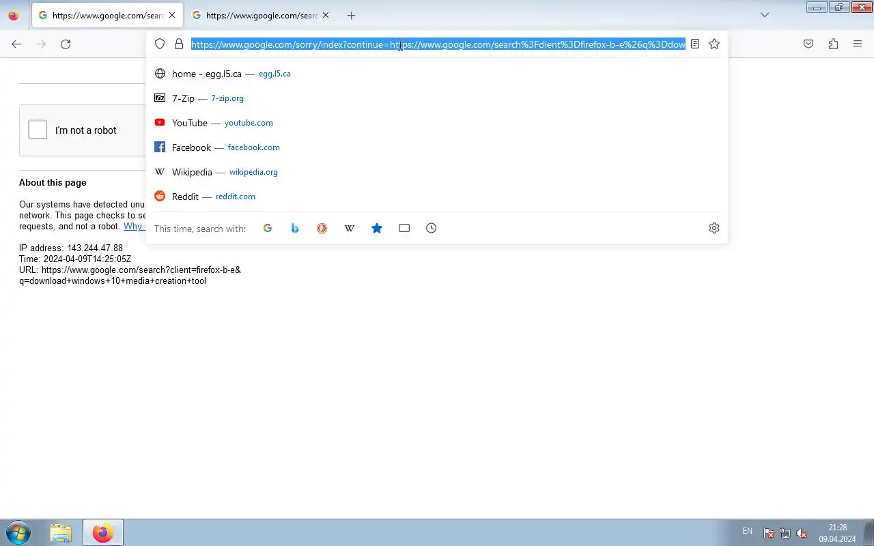Check the I'm not a robot box
The image size is (874, 546).
point(38,130)
